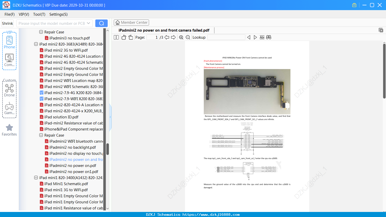The height and width of the screenshot is (217, 386).
Task: Open iPhone&iPad Component replacement file
Action: coord(71,129)
